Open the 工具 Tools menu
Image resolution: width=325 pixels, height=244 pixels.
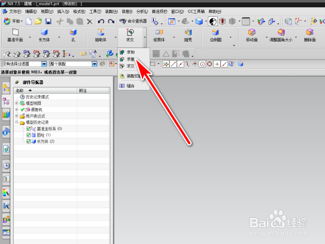(x=96, y=12)
